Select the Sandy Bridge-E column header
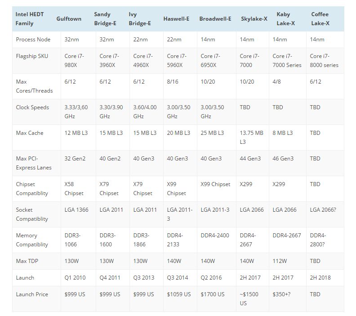The height and width of the screenshot is (316, 356). 105,19
